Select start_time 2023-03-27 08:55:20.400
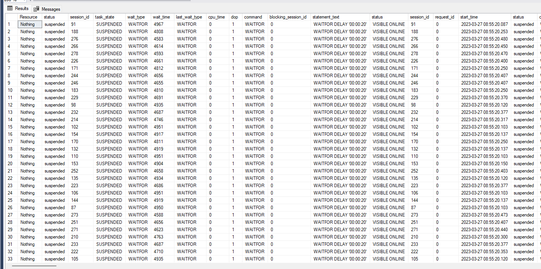Viewport: 541px width, 269px height. (485, 61)
